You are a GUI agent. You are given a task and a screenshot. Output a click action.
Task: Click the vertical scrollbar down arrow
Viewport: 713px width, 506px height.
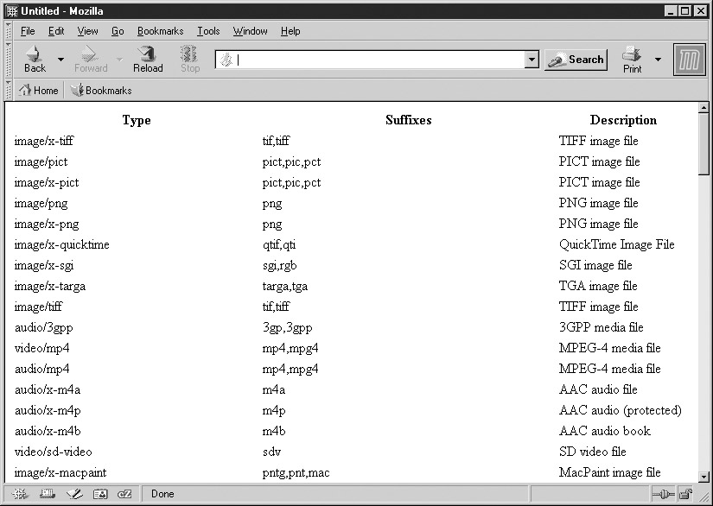tap(703, 476)
